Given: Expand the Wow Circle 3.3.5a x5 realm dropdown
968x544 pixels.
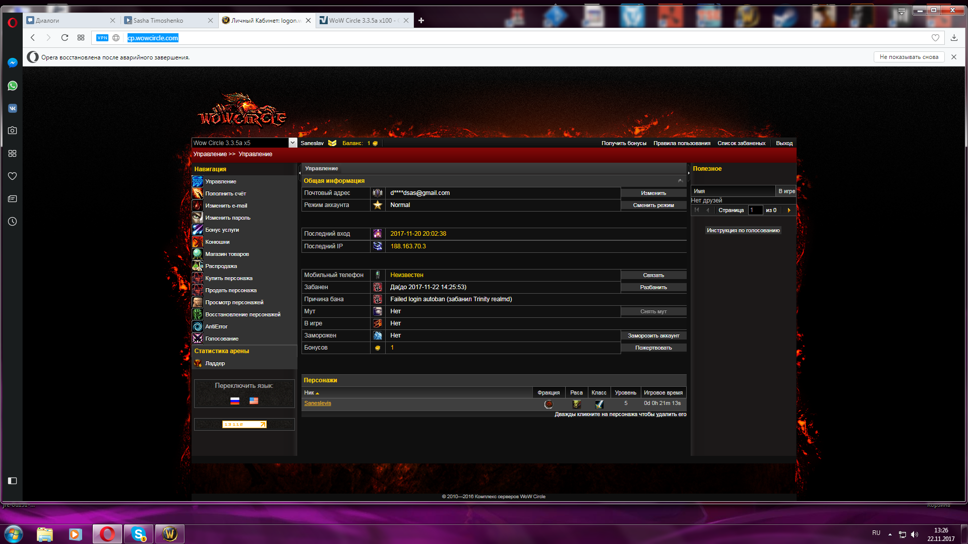Looking at the screenshot, I should [x=292, y=143].
